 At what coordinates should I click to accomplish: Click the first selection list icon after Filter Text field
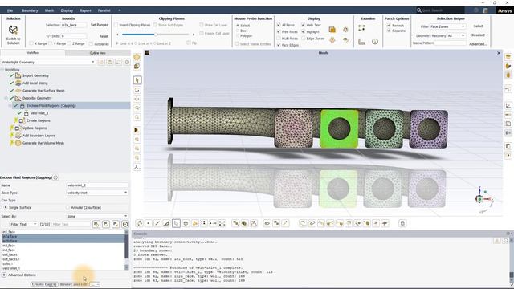[x=96, y=224]
